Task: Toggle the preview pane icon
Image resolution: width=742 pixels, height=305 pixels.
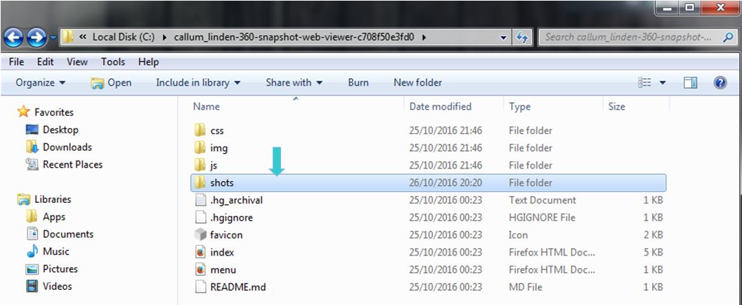Action: click(690, 83)
